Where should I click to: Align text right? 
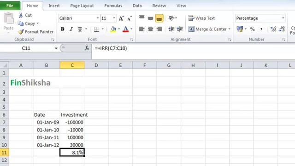(x=159, y=29)
